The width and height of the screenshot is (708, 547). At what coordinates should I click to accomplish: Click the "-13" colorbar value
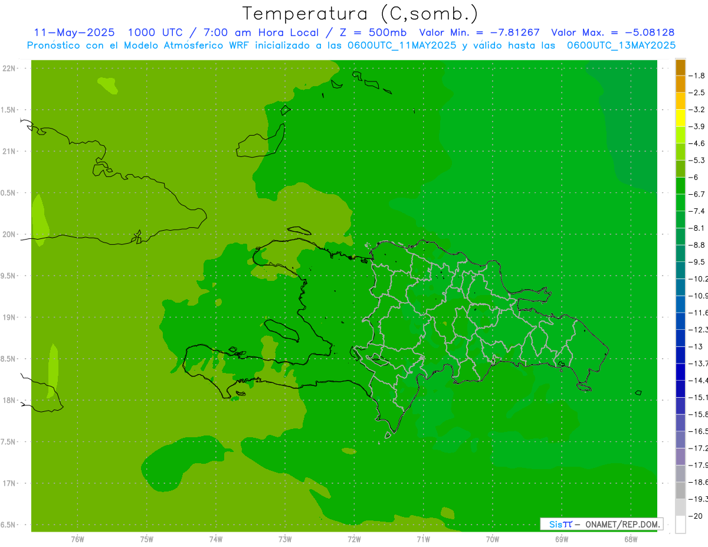click(696, 346)
